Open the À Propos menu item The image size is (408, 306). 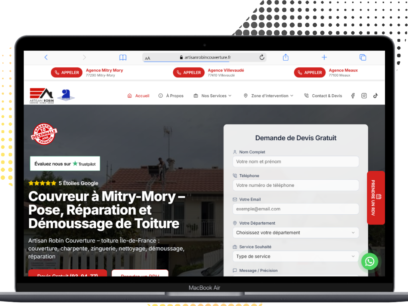(x=171, y=96)
